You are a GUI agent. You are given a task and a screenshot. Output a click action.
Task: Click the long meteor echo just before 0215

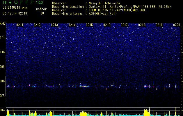pos(85,86)
